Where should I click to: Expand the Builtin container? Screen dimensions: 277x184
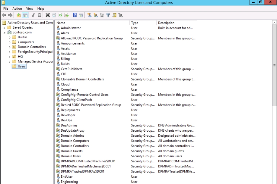pyautogui.click(x=10, y=37)
